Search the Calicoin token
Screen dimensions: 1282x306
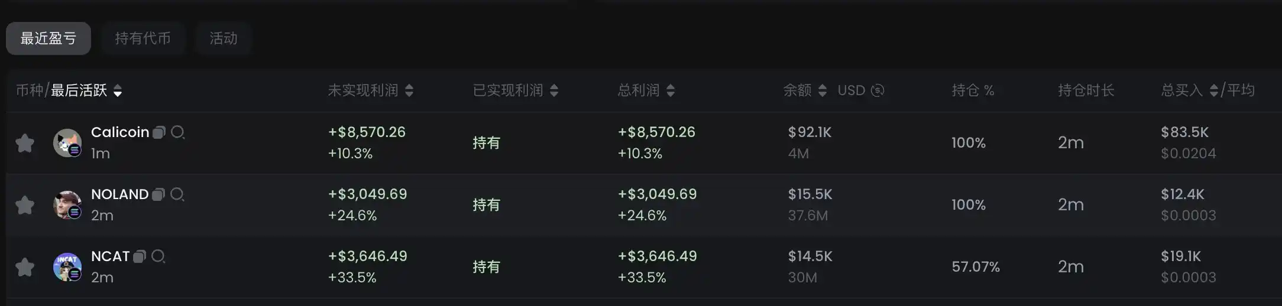coord(177,132)
